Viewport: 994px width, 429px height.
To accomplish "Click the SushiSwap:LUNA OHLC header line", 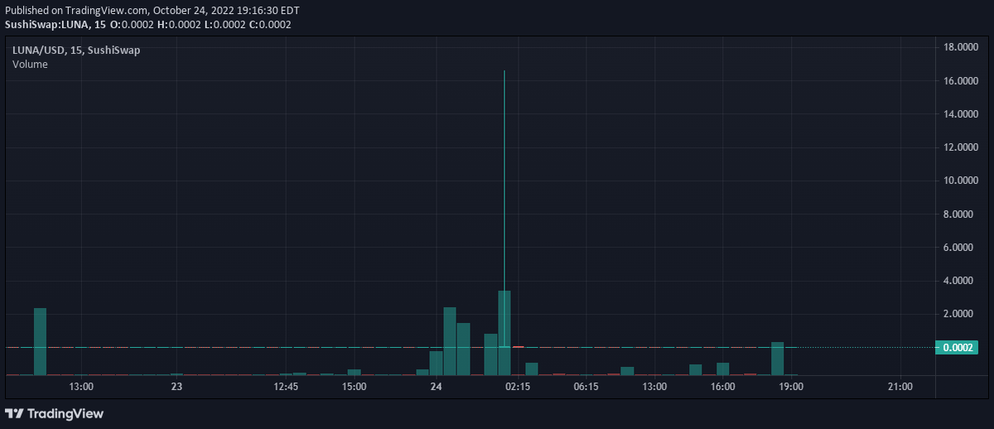I will click(x=147, y=25).
